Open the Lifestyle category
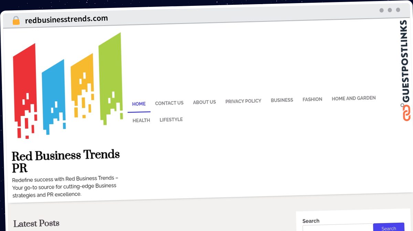This screenshot has height=231, width=413. pos(171,120)
